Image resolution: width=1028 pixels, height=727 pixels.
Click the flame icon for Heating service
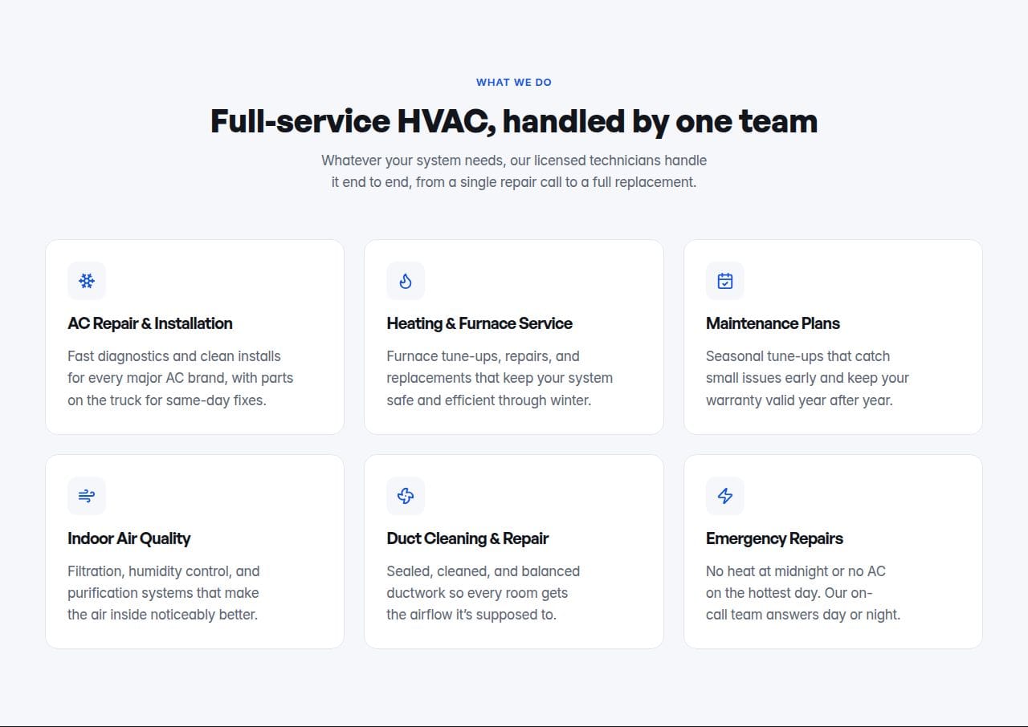click(x=406, y=281)
